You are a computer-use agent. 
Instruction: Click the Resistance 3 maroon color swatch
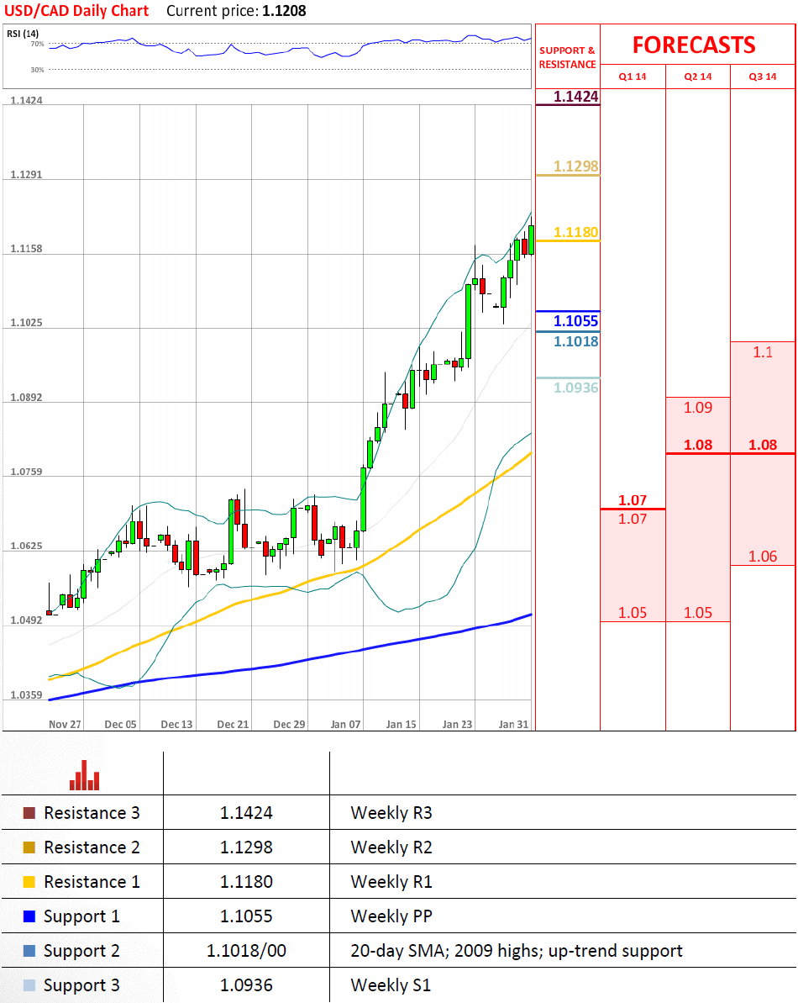tap(29, 813)
